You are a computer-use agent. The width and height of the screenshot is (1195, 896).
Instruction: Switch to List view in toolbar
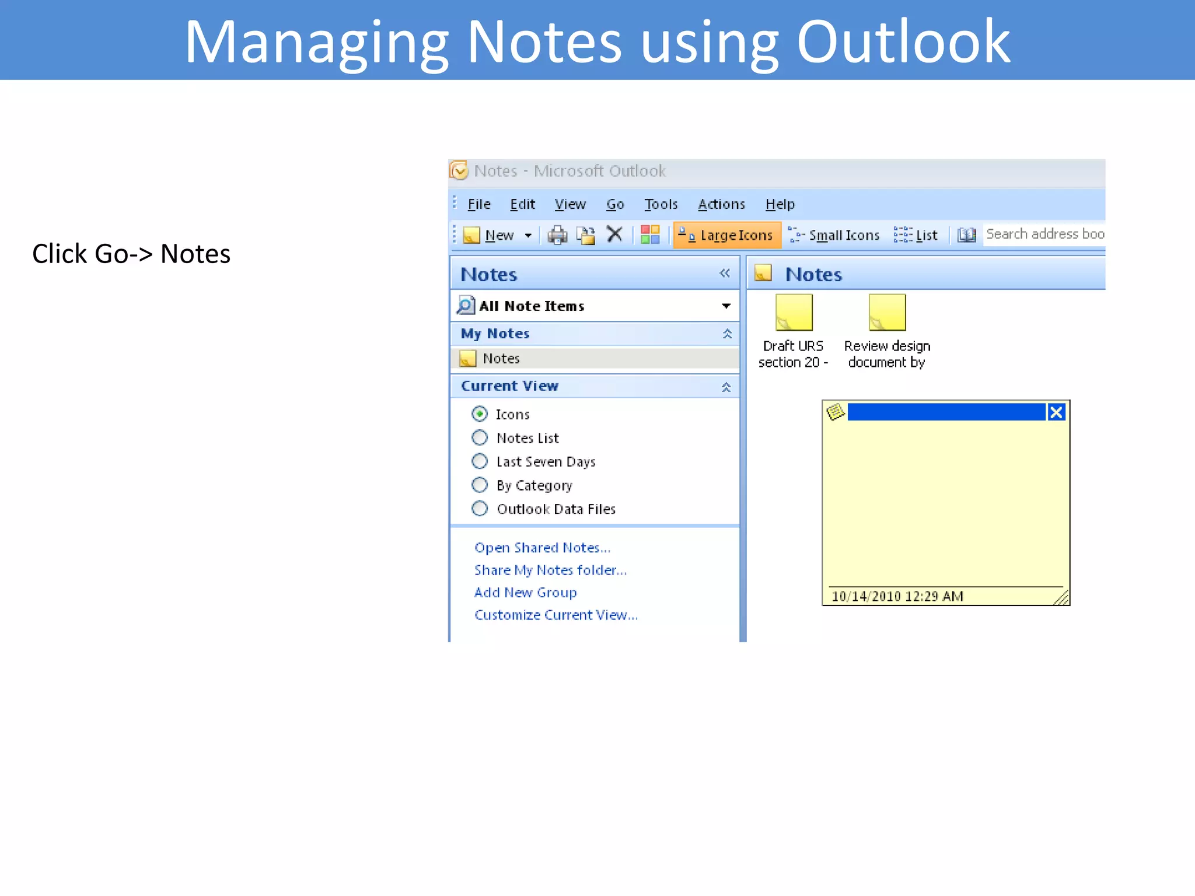[x=916, y=235]
